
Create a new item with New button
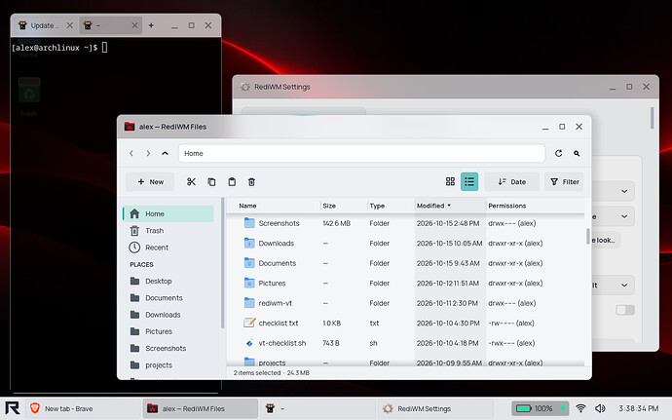[150, 182]
